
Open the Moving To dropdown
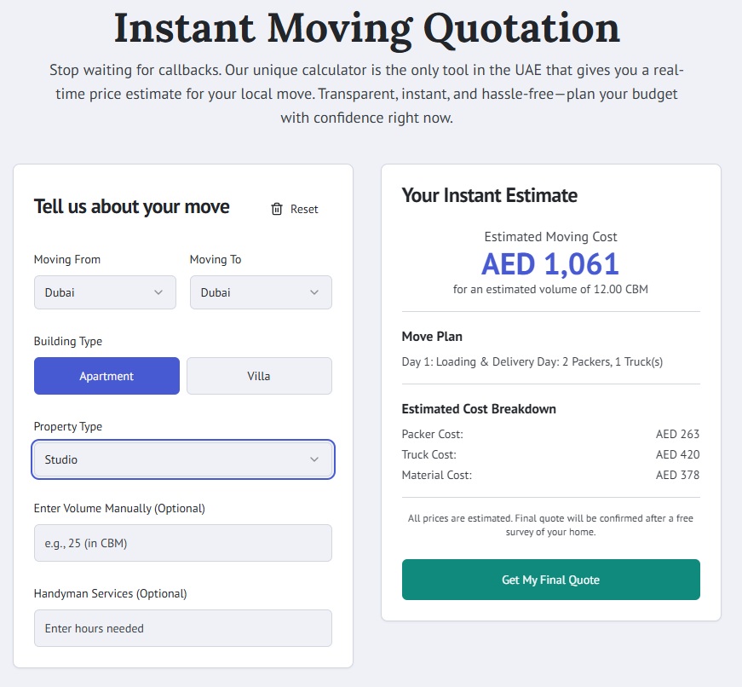(x=261, y=292)
